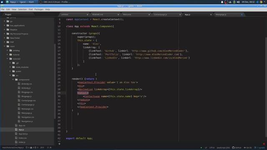
Task: Change the JavaScript (JSX) grammar selector
Action: pyautogui.click(x=223, y=147)
